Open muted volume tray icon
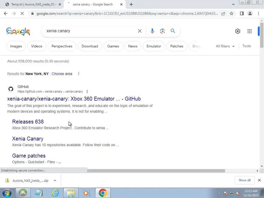This screenshot has width=264, height=198. (238, 193)
